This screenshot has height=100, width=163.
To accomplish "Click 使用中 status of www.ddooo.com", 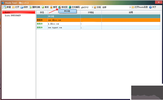I will (40, 20).
